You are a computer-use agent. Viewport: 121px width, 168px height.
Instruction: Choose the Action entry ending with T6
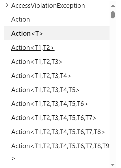50,104
